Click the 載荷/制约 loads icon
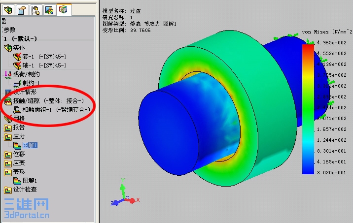 tap(8, 74)
